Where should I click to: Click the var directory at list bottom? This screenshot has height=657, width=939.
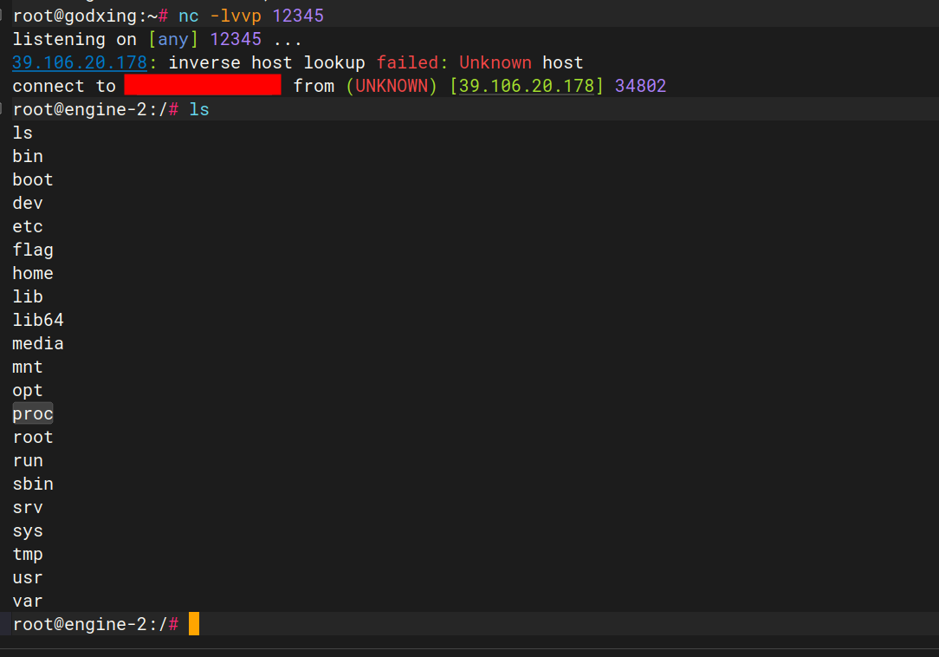pos(27,601)
